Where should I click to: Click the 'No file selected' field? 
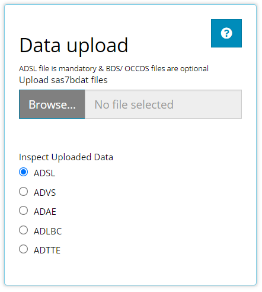pos(163,104)
